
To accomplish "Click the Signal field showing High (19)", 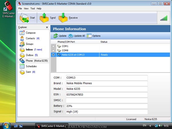I will point(107,112).
